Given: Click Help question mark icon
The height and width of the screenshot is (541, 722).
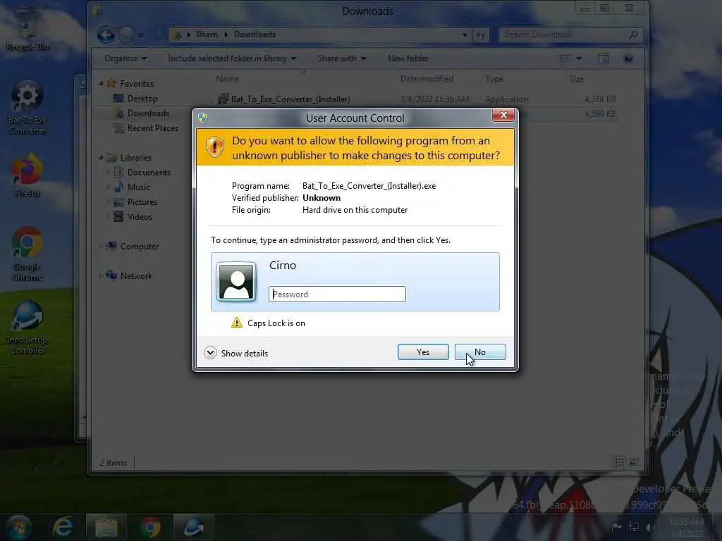Looking at the screenshot, I should 628,58.
